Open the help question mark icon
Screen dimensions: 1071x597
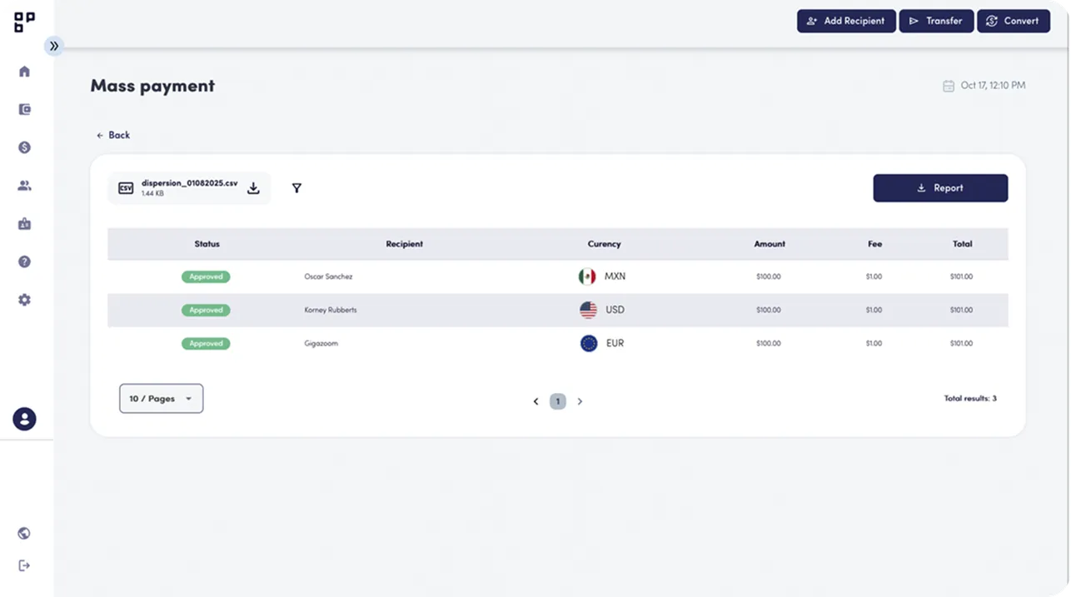tap(24, 261)
